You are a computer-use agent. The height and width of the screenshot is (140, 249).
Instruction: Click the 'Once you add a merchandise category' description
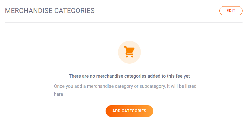click(125, 90)
